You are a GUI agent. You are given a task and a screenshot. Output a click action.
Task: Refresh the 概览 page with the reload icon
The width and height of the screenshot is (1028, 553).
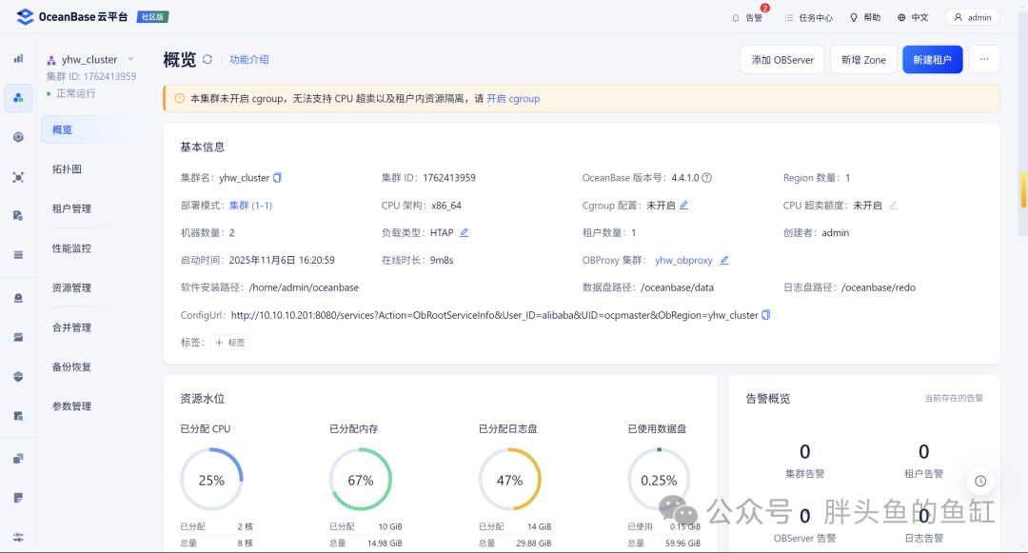pyautogui.click(x=208, y=60)
